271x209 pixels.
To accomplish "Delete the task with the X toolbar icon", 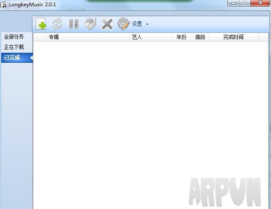I will coord(107,24).
